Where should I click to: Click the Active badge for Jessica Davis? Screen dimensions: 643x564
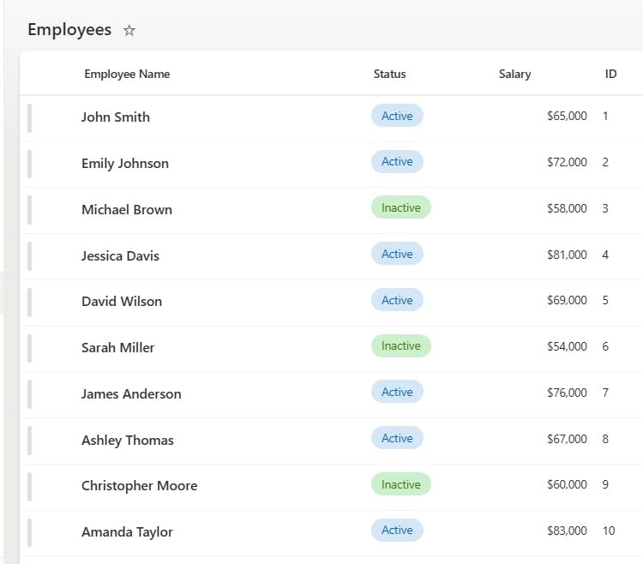pos(397,254)
